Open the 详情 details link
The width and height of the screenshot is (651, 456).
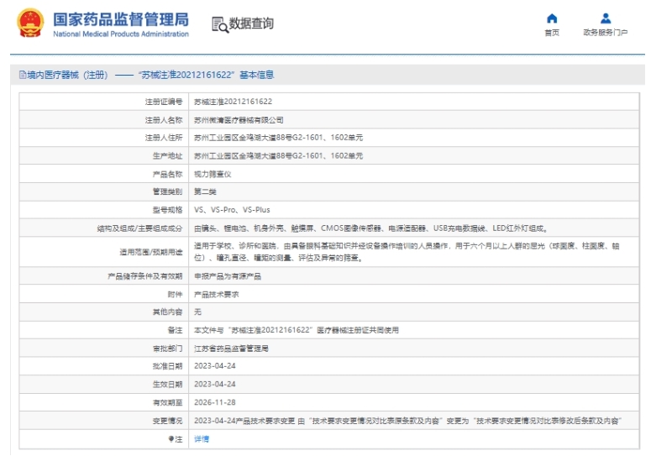202,439
